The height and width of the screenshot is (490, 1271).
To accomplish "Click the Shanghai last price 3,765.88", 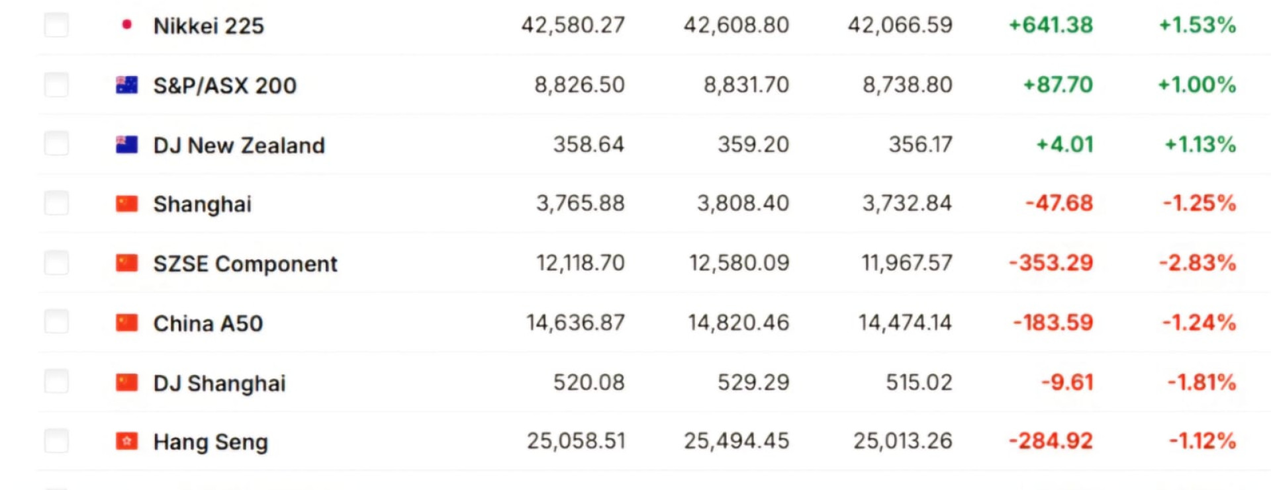I will pyautogui.click(x=580, y=203).
